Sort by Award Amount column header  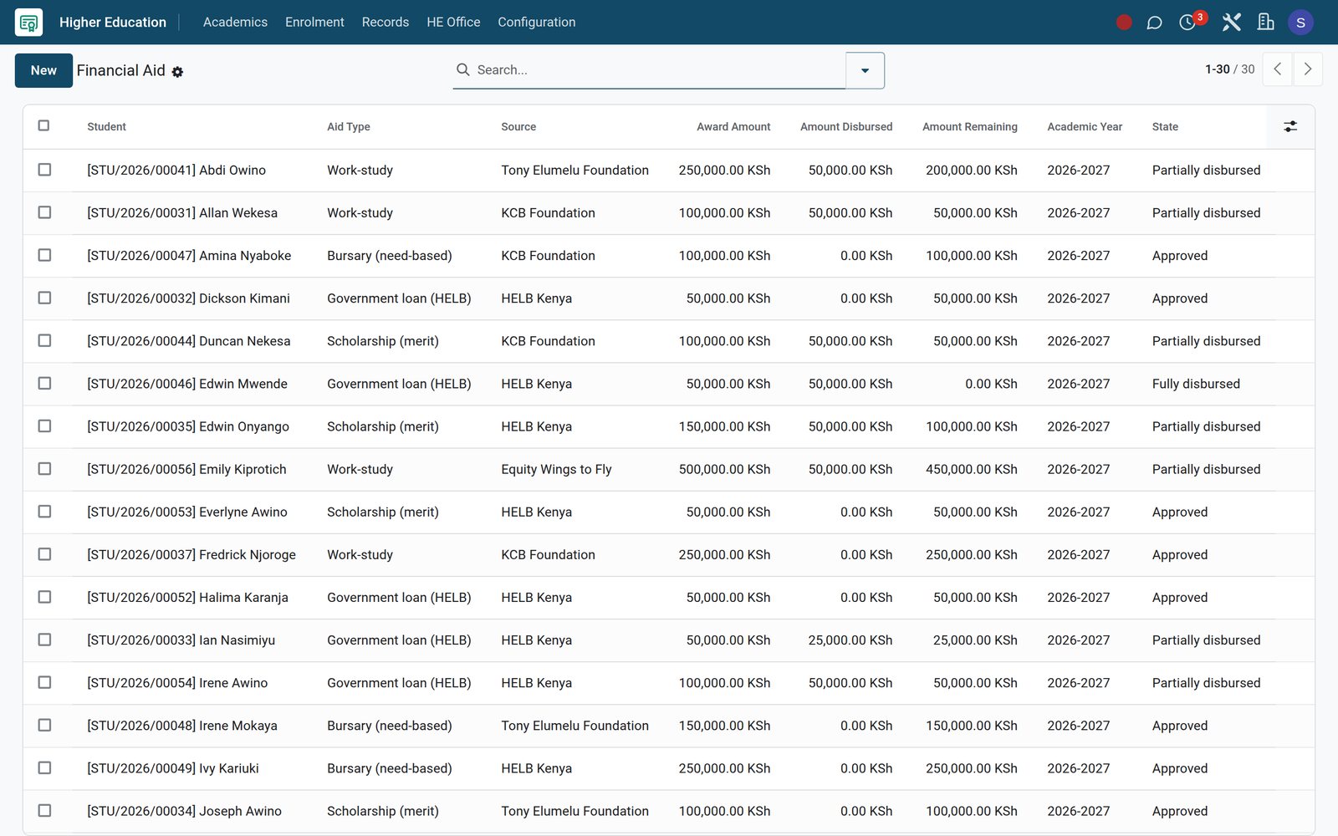point(733,127)
